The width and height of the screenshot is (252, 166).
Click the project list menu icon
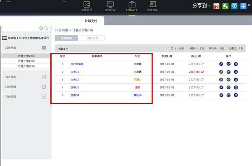pos(4,38)
